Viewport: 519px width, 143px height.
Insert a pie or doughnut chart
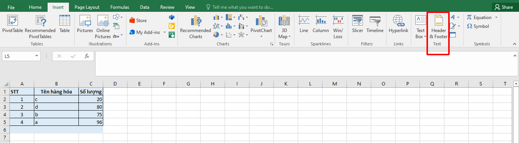coord(218,35)
